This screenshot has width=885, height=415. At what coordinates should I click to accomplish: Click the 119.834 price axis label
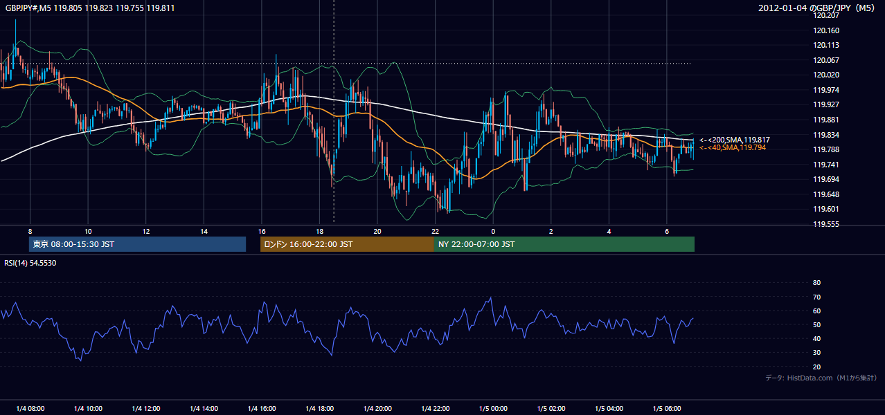825,135
